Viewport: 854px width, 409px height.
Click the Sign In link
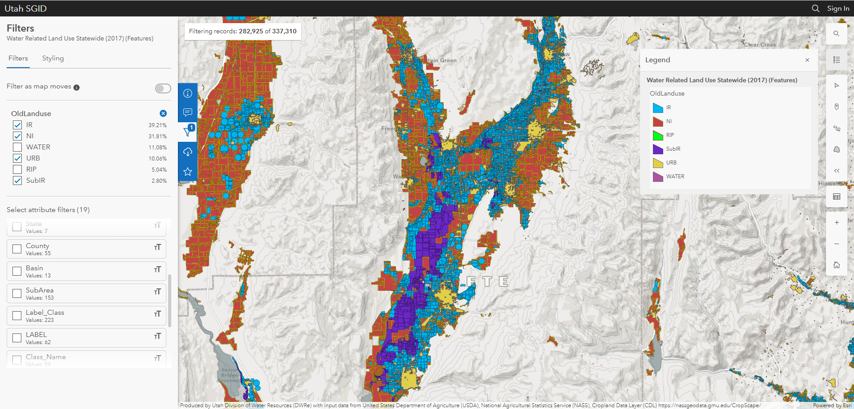838,8
